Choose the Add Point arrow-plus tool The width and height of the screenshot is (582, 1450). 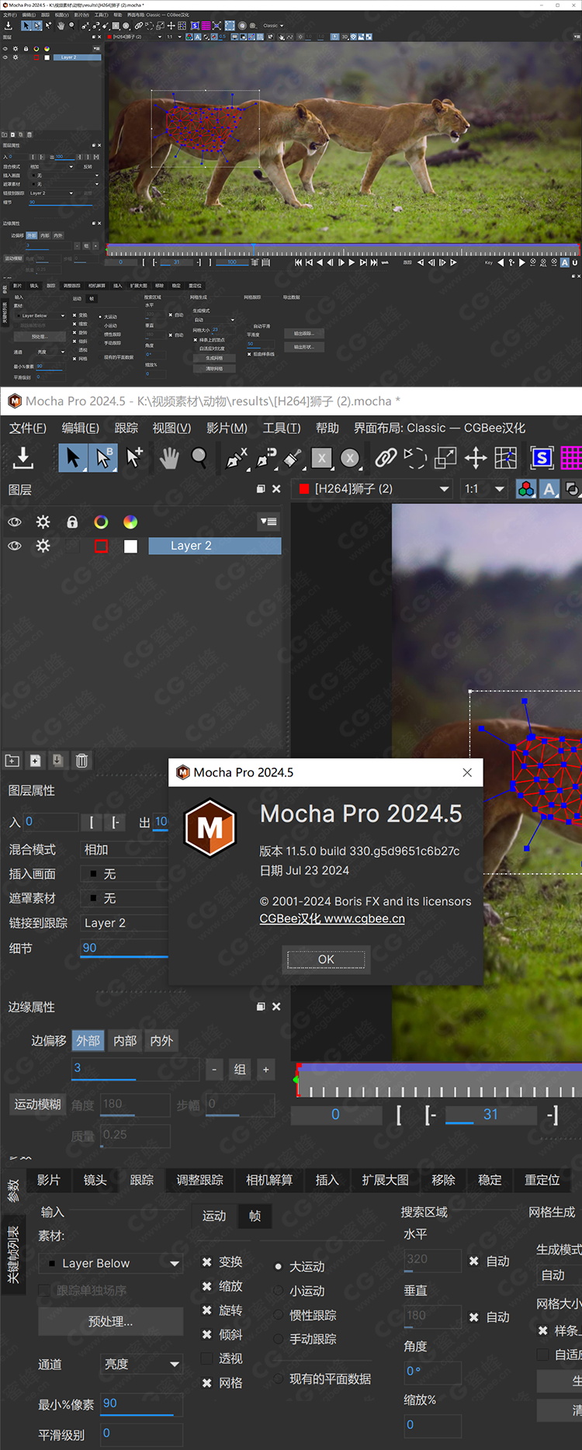point(134,458)
